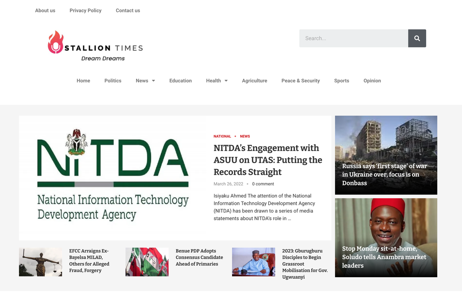This screenshot has width=462, height=308.
Task: Click the search magnifier button
Action: click(417, 38)
